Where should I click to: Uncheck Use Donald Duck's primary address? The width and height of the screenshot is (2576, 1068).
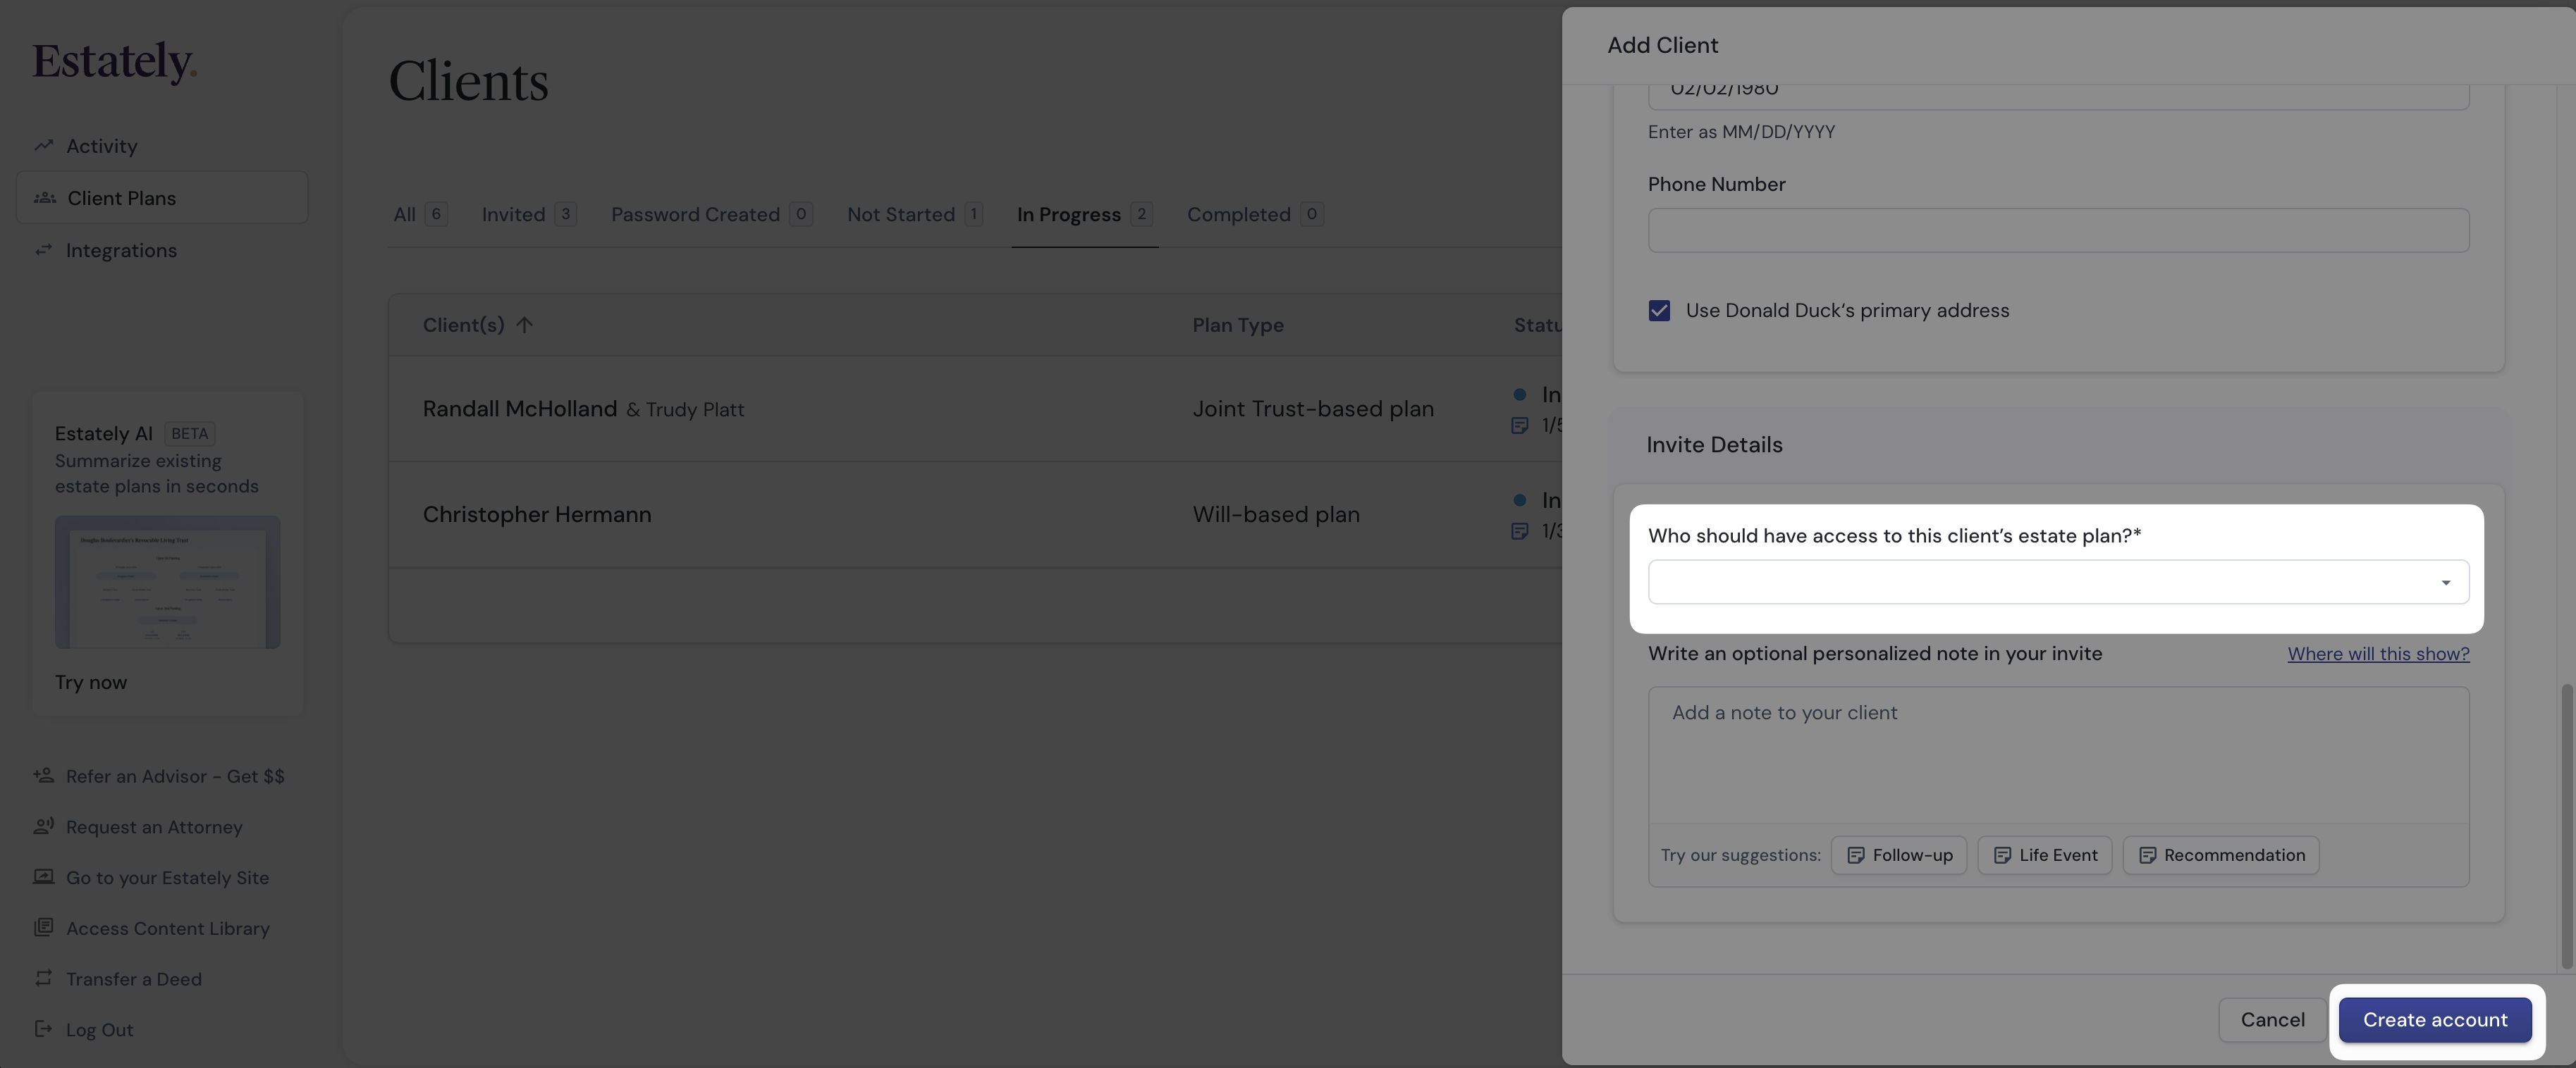coord(1659,311)
